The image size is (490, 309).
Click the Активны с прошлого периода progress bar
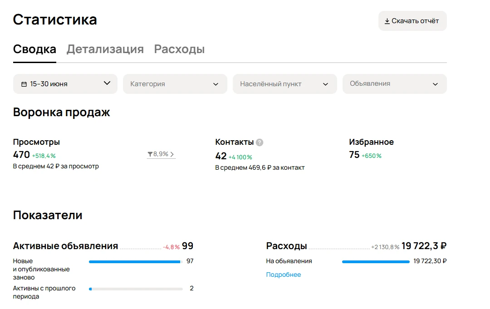tap(136, 289)
